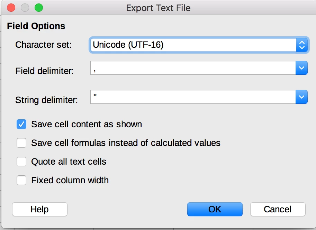The height and width of the screenshot is (230, 316).
Task: Click the Export Text File title bar
Action: (x=158, y=8)
